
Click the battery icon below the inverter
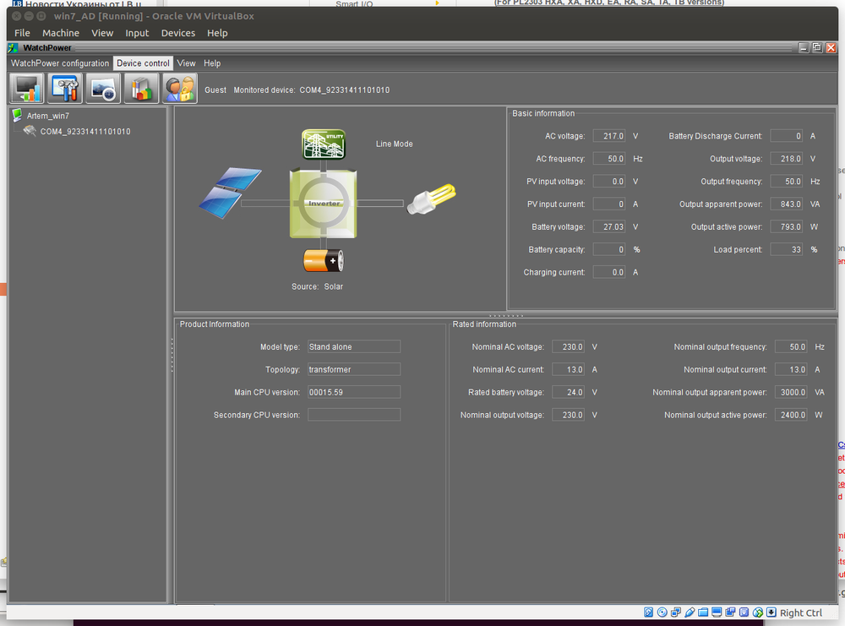[x=324, y=261]
